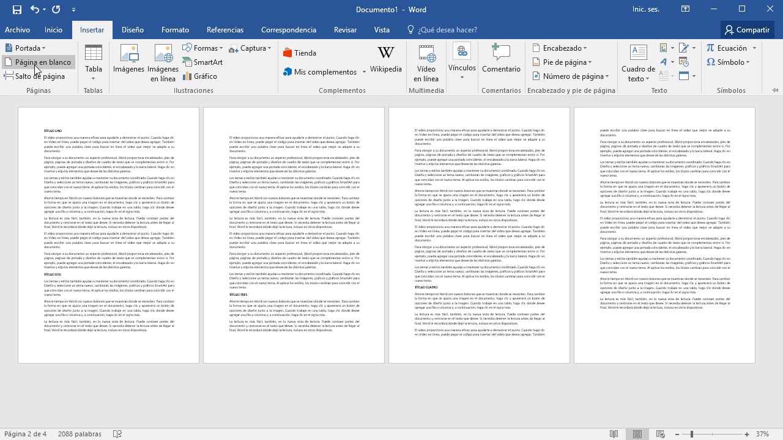Expand the Ecuación dropdown arrow
The image size is (783, 440).
pyautogui.click(x=754, y=48)
